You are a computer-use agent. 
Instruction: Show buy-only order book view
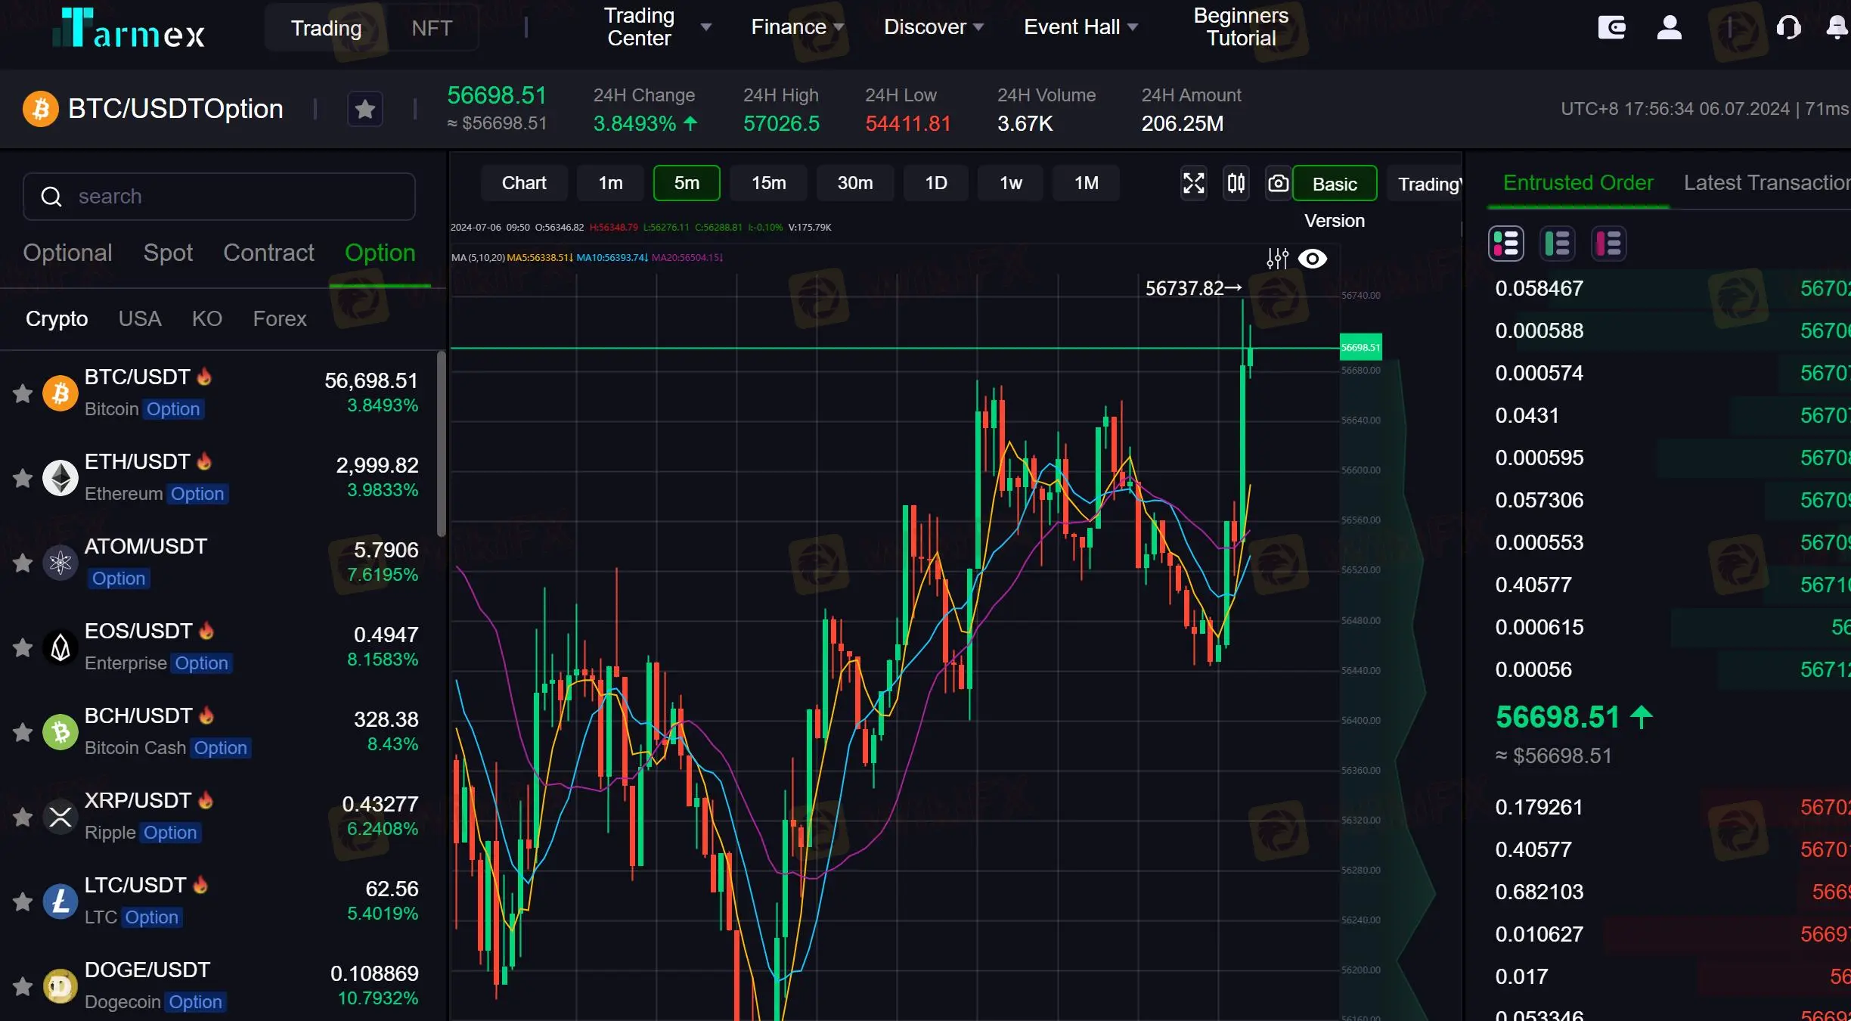coord(1558,244)
